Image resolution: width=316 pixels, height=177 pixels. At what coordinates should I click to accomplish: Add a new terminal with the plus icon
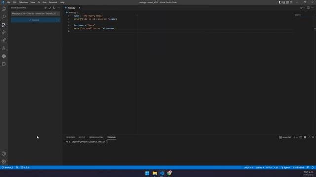coord(294,137)
